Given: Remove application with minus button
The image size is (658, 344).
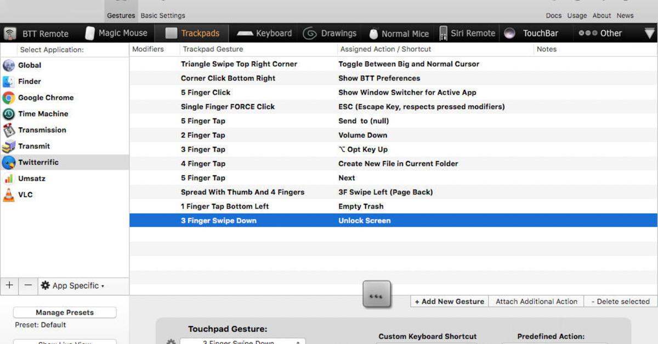Looking at the screenshot, I should [x=28, y=285].
